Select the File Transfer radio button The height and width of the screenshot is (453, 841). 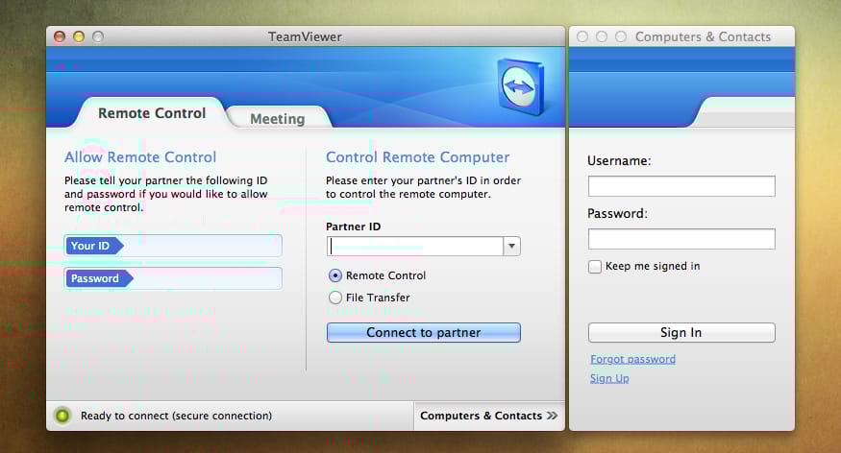pyautogui.click(x=334, y=298)
